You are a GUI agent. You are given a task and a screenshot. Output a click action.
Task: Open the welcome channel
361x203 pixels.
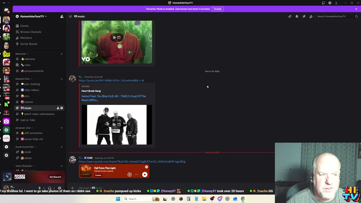39,59
